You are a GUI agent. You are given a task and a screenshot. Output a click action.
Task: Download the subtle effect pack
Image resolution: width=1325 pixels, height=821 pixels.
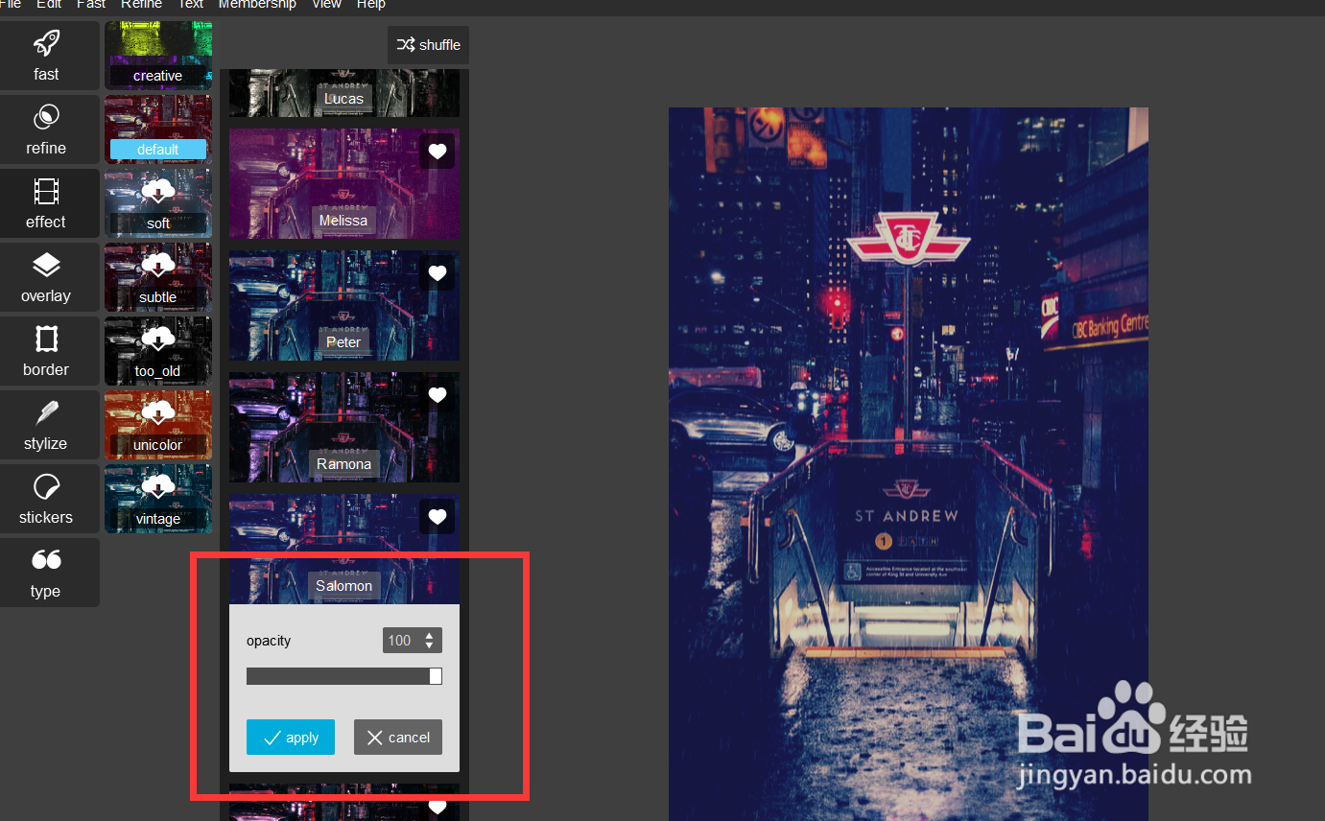pyautogui.click(x=158, y=277)
